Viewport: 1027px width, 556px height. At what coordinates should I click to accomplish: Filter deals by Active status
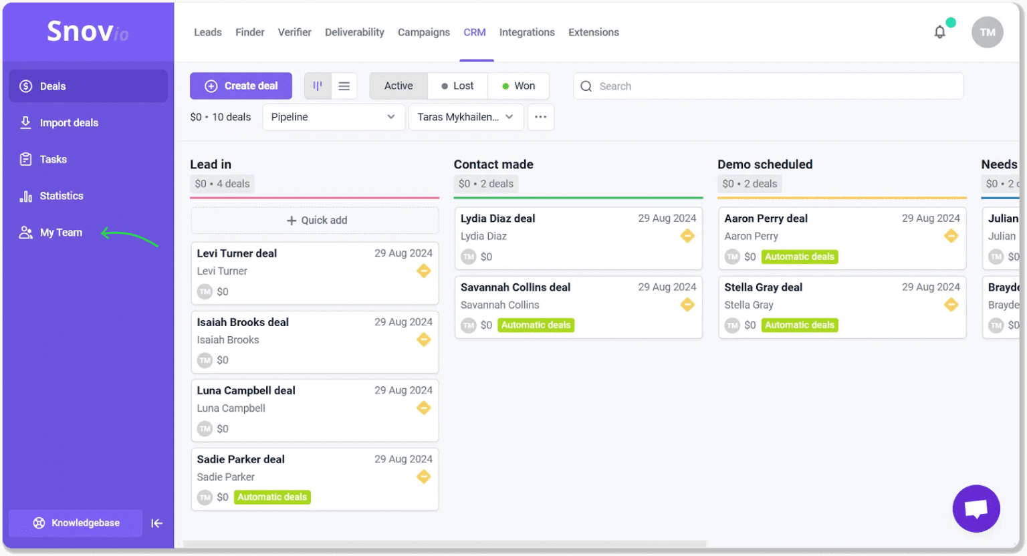point(398,86)
